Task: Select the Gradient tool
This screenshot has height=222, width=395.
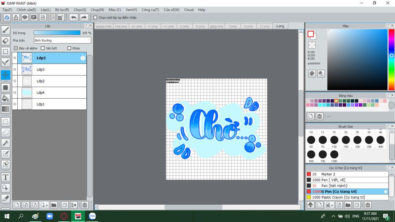Action: click(x=5, y=109)
